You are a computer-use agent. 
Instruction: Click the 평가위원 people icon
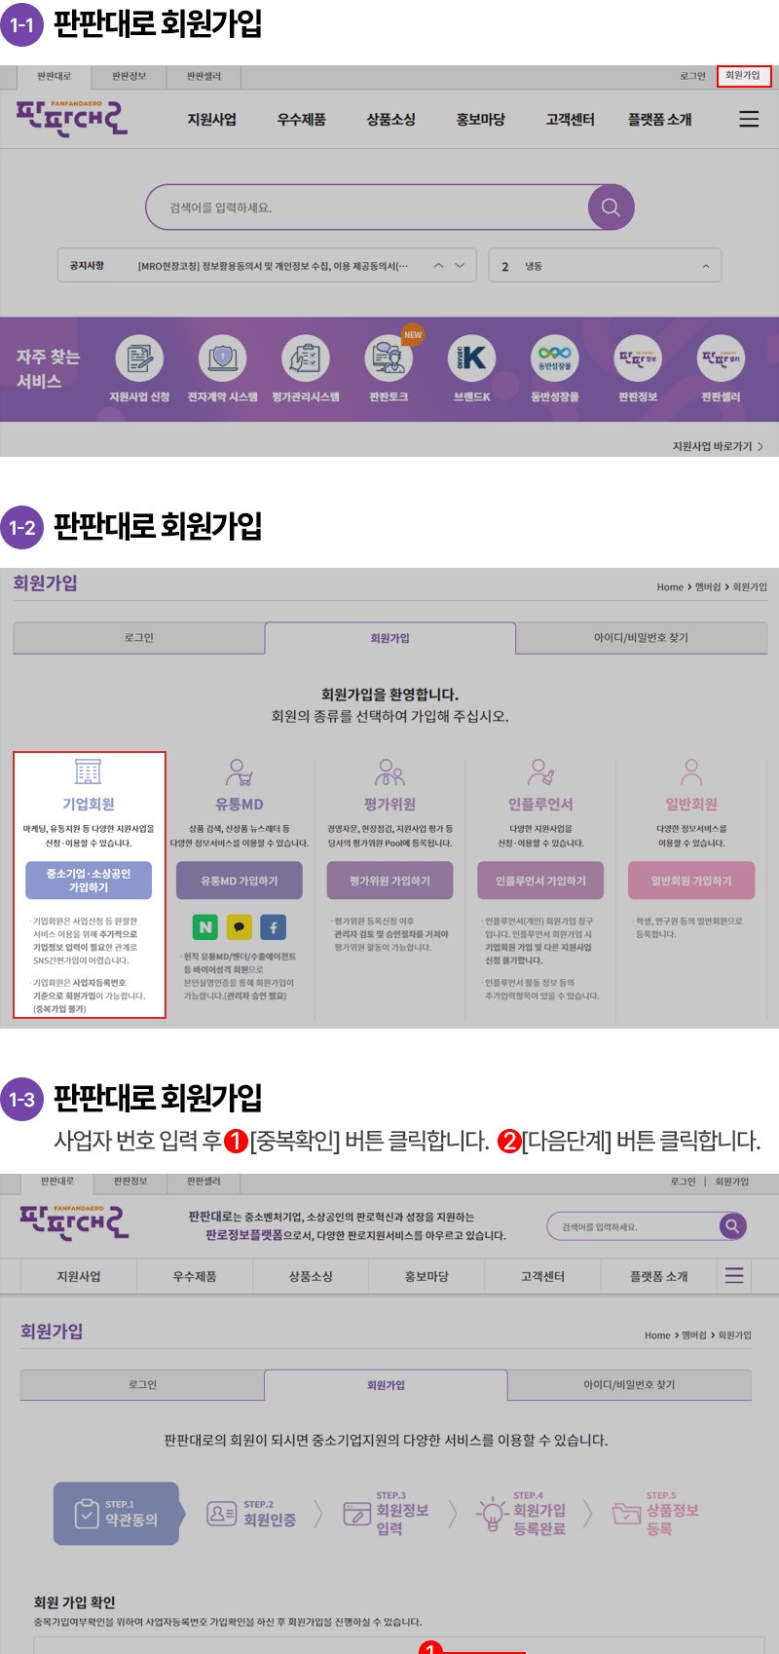(x=390, y=772)
